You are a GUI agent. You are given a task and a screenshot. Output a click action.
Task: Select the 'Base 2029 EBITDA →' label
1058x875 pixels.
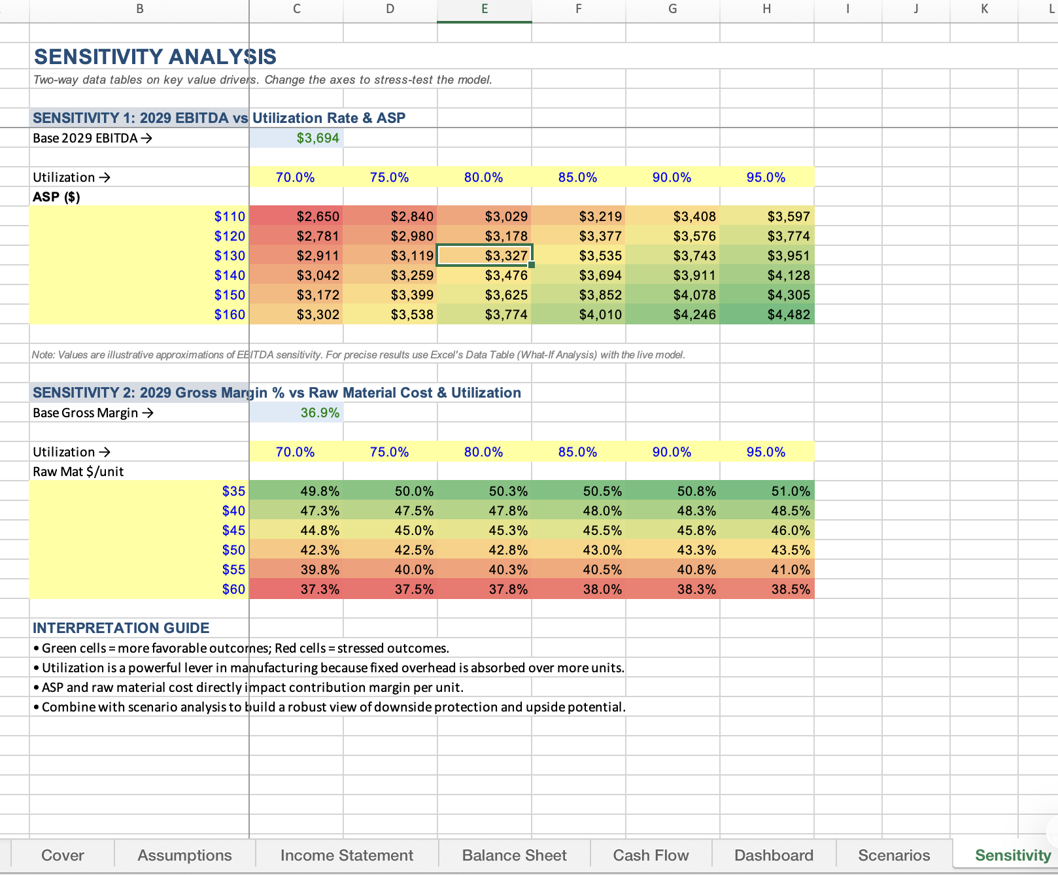point(92,138)
